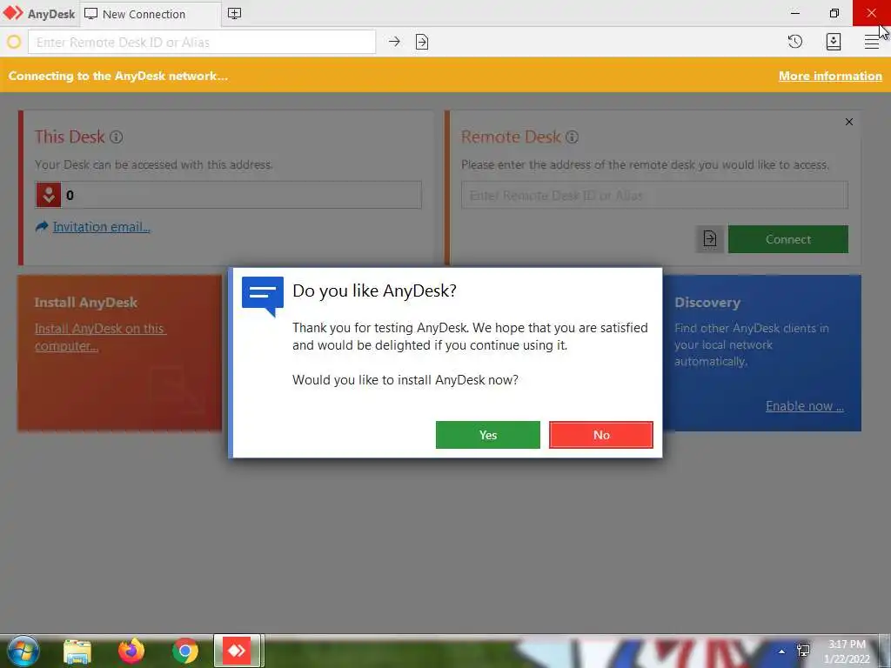Click the green Connect button

point(788,239)
